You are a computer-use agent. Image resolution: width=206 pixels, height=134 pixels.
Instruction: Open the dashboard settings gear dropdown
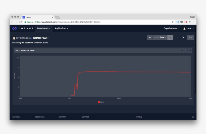click(190, 37)
